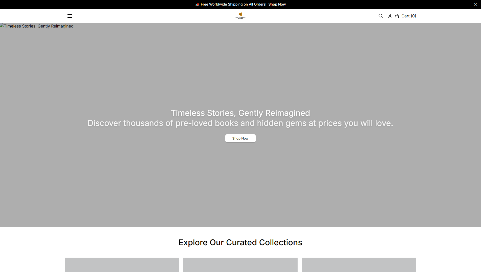Click the 'Discover thousands of pre-loved books' text
The height and width of the screenshot is (272, 481).
point(240,123)
